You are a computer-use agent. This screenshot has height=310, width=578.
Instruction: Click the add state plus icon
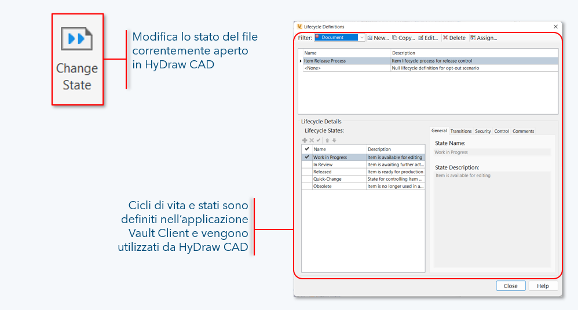pos(305,140)
